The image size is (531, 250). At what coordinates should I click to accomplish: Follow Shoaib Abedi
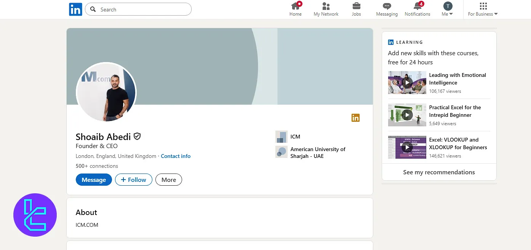coord(133,180)
